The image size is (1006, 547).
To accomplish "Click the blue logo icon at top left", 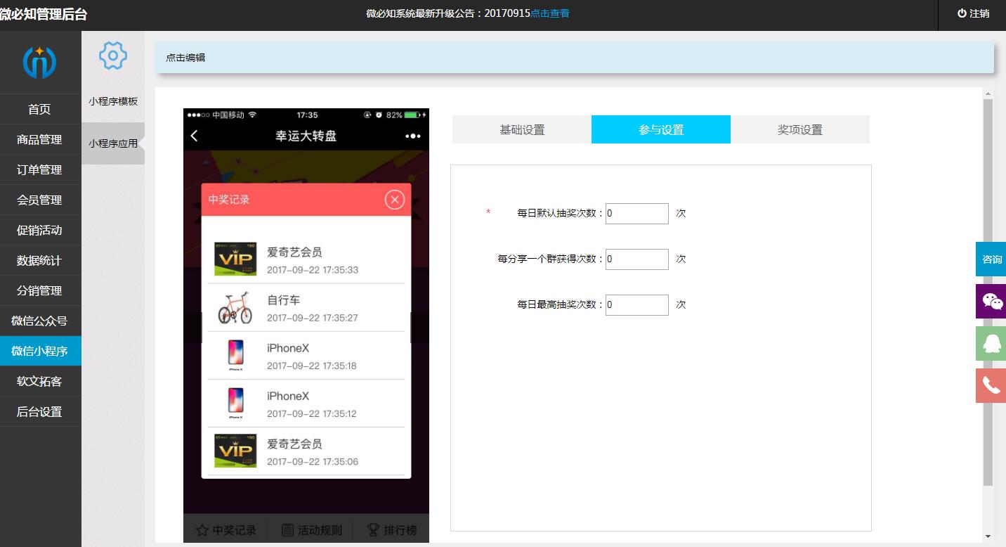I will (39, 63).
